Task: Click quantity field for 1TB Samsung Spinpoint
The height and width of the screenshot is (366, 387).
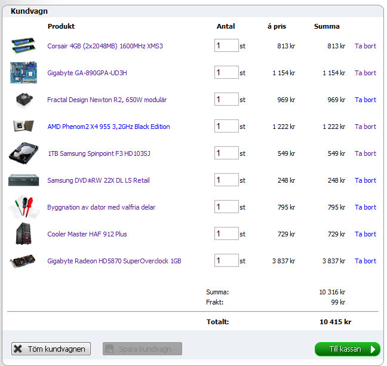Action: (226, 153)
